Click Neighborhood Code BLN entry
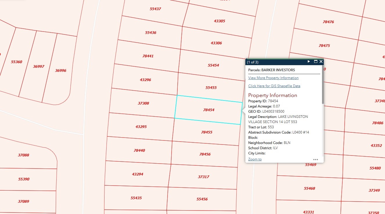385x214 pixels. [269, 143]
